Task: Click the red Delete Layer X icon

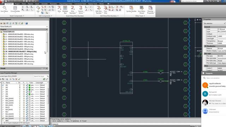Action: (x=16, y=79)
